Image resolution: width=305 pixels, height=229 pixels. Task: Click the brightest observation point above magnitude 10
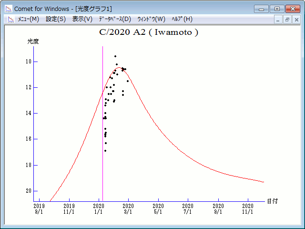[x=115, y=56]
